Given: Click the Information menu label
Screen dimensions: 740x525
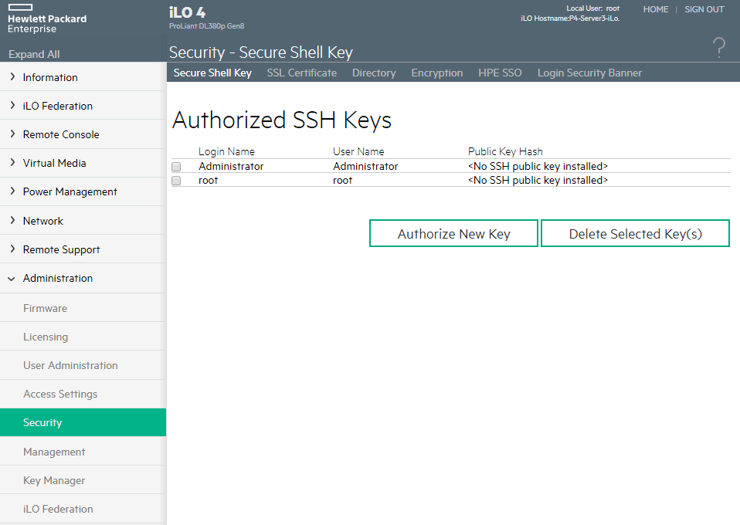Looking at the screenshot, I should coord(50,77).
